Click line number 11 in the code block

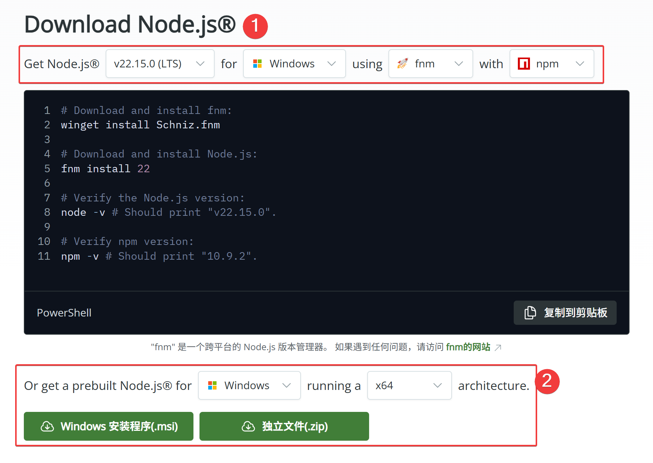pyautogui.click(x=44, y=256)
